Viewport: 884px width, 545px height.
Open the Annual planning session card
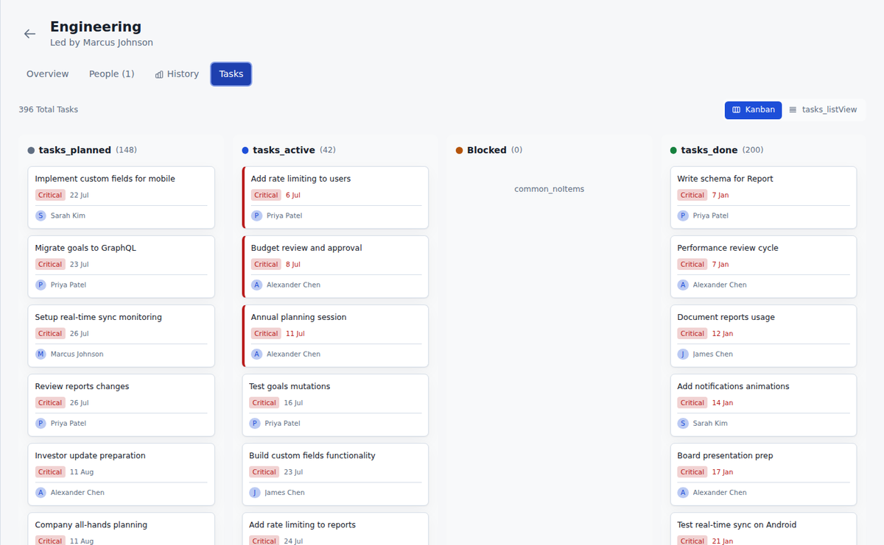(x=335, y=336)
